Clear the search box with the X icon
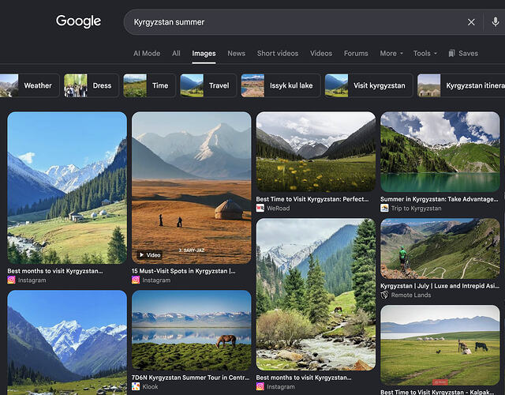Viewport: 505px width, 395px height. click(x=471, y=22)
